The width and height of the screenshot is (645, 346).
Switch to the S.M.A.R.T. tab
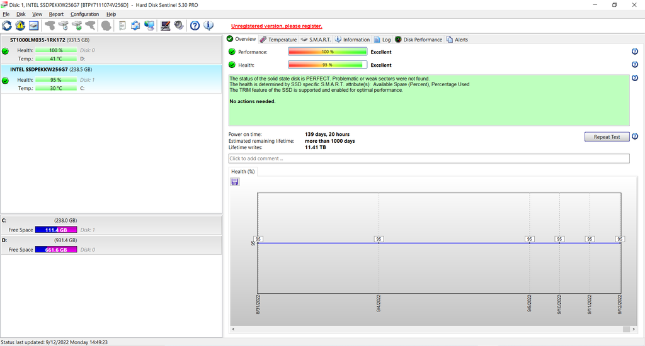316,40
